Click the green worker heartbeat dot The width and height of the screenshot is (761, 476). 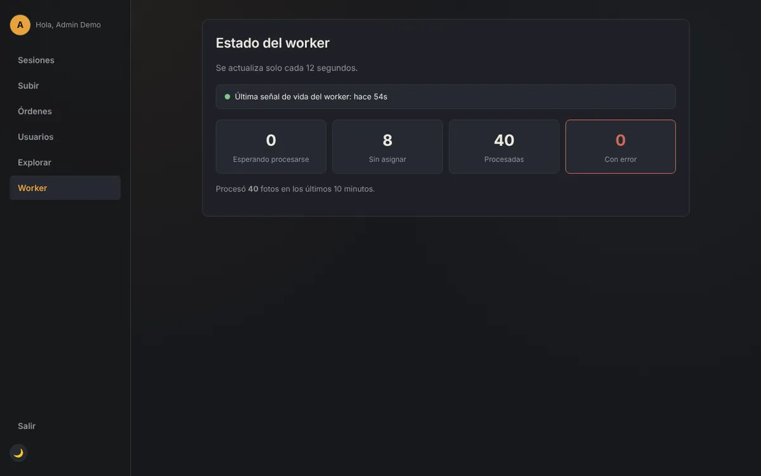tap(228, 96)
